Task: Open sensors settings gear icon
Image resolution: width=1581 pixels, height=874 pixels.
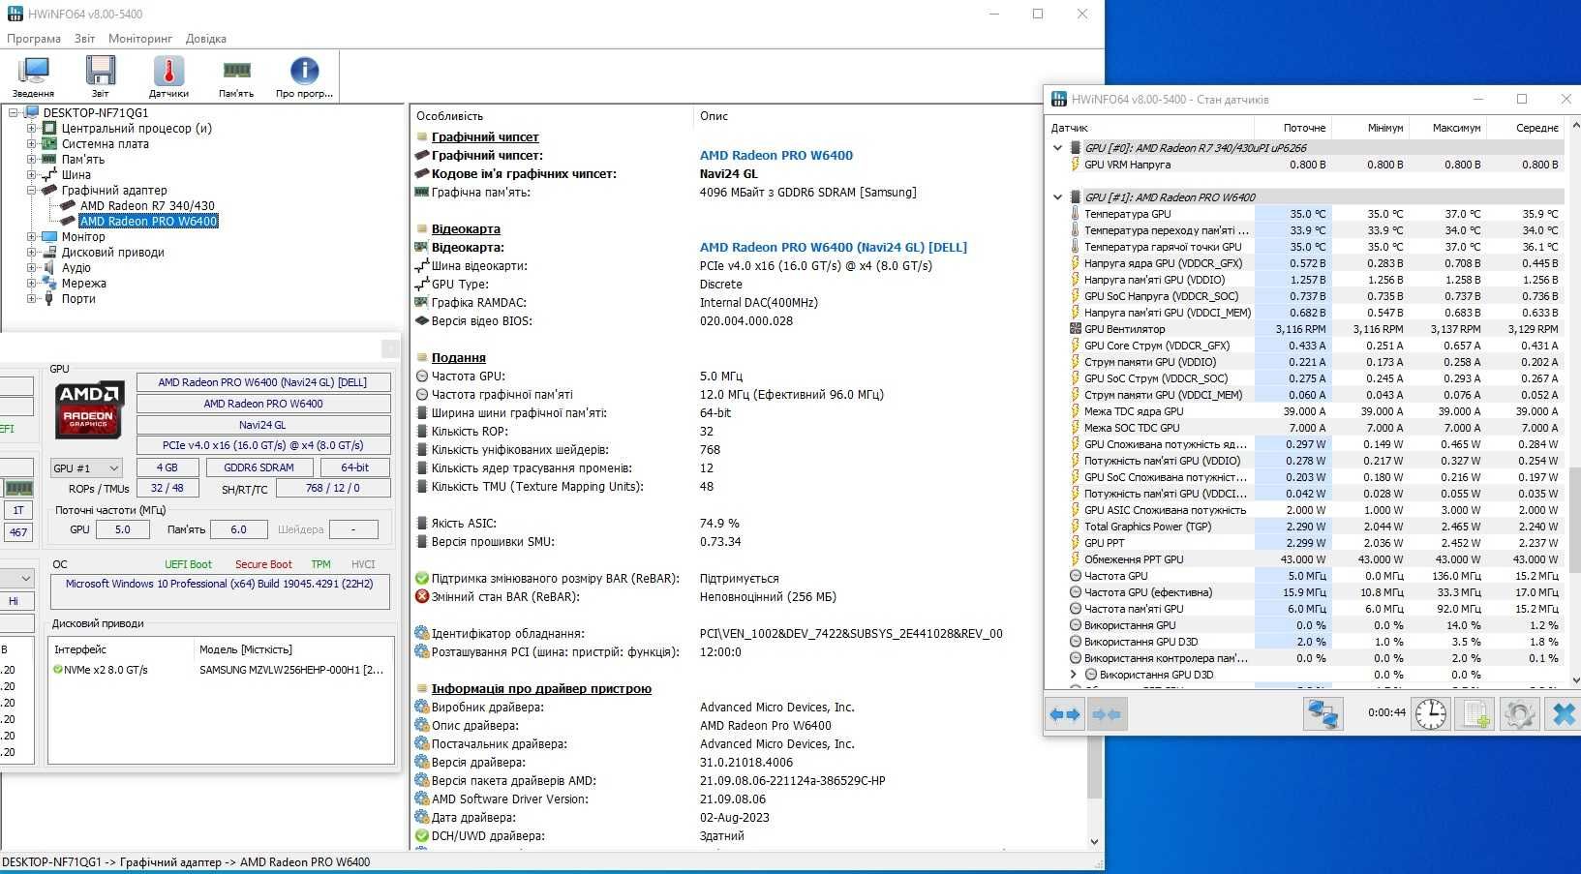Action: click(1519, 714)
